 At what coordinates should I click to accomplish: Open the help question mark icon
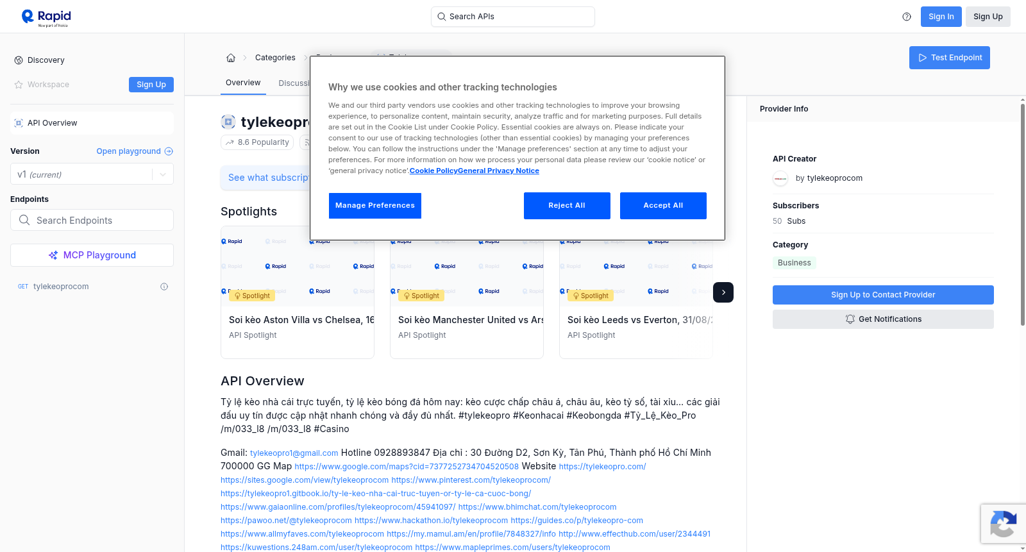point(907,17)
